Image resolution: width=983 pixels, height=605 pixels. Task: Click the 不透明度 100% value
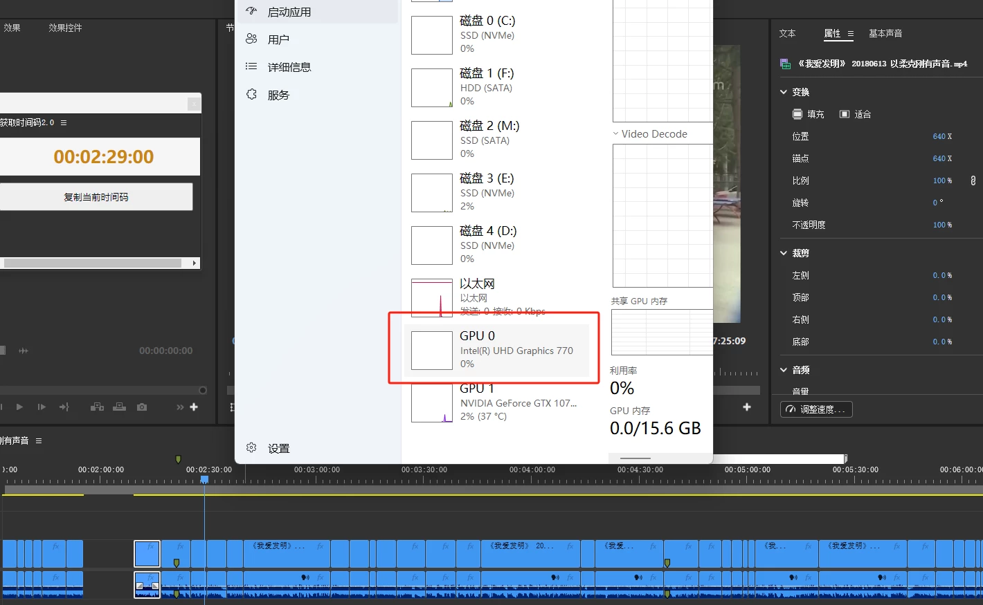pos(942,225)
